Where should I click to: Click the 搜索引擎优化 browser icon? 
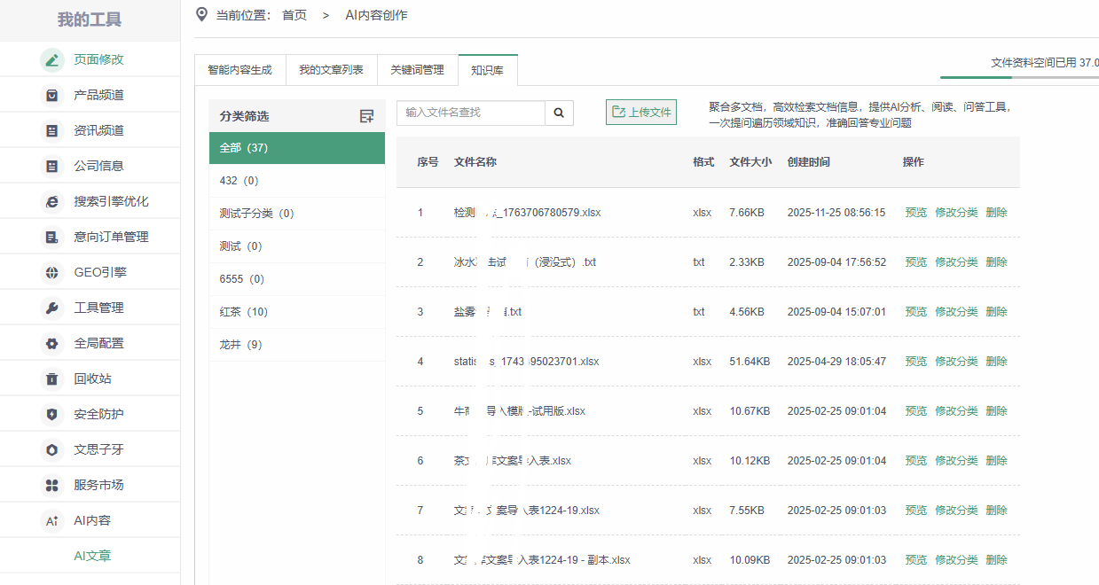[x=52, y=201]
